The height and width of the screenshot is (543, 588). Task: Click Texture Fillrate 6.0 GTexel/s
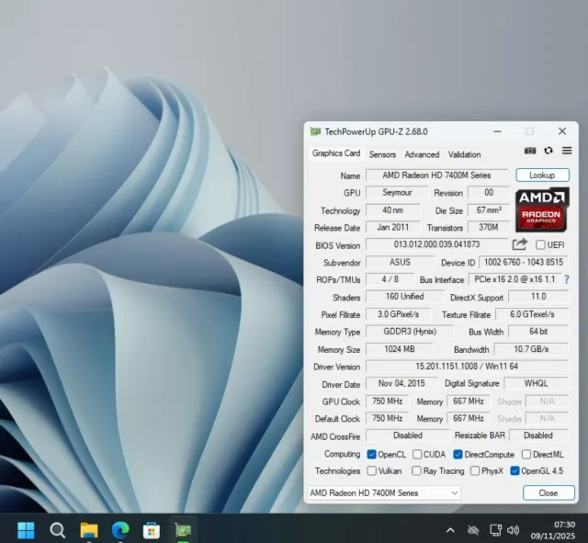point(532,314)
